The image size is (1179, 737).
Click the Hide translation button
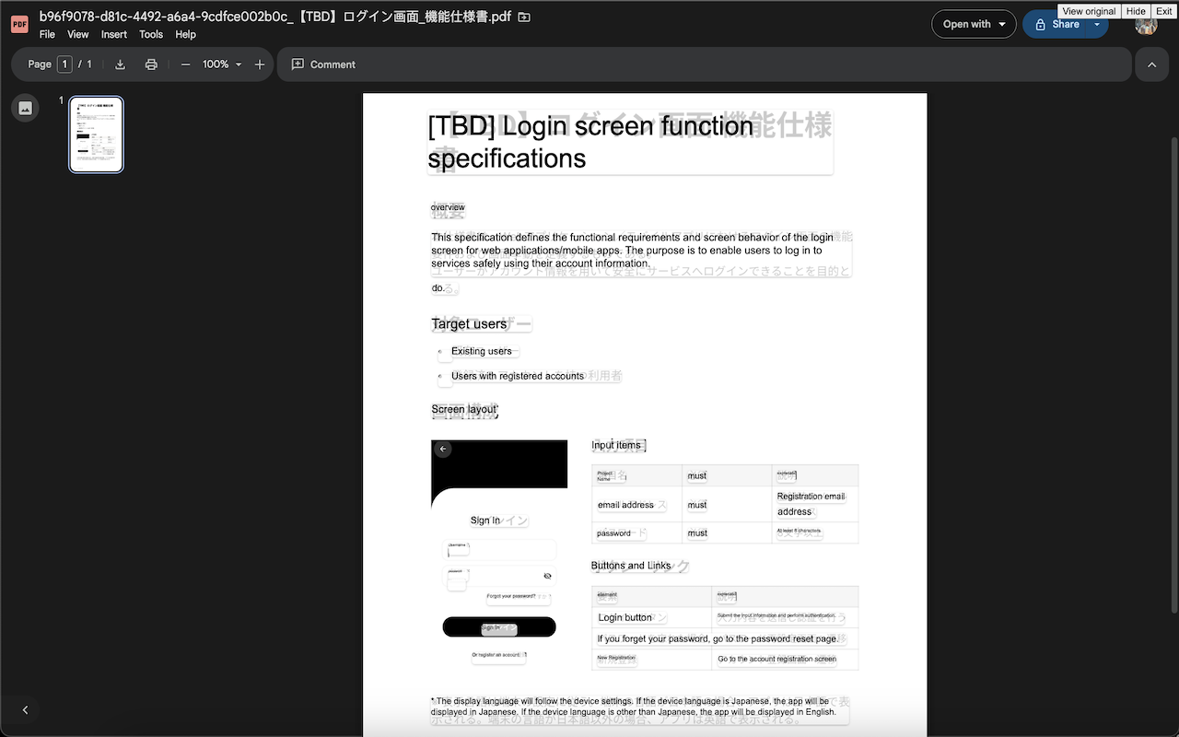click(1136, 11)
